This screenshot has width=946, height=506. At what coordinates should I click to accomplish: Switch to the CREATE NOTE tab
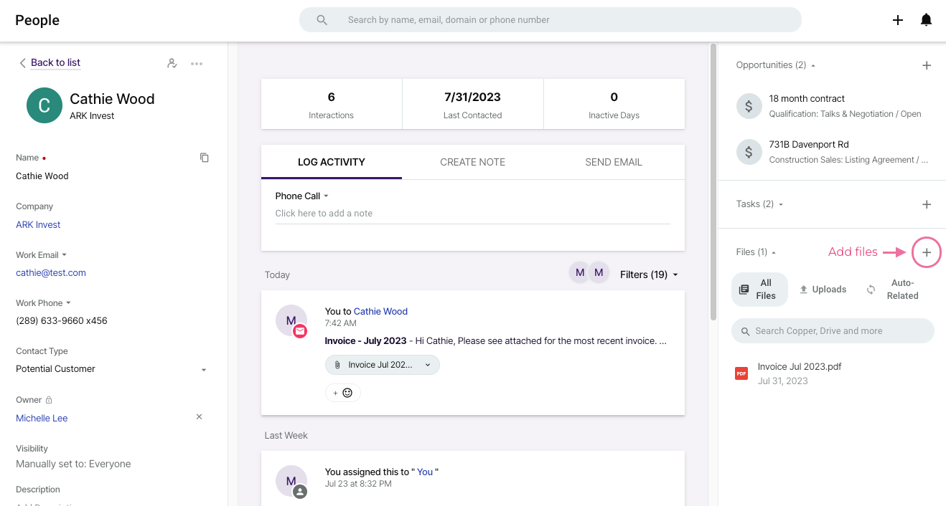pos(472,162)
